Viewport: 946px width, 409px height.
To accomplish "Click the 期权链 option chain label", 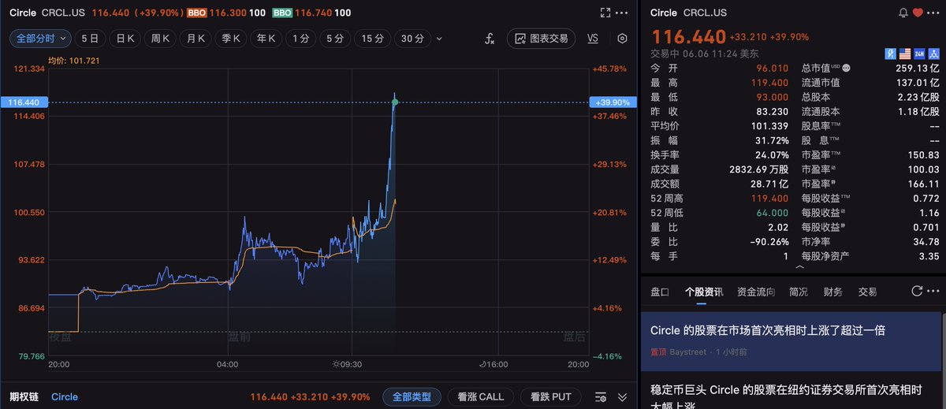I will point(24,396).
